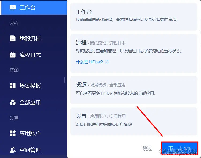Click the 全部应用 cube icon

[x=13, y=102]
